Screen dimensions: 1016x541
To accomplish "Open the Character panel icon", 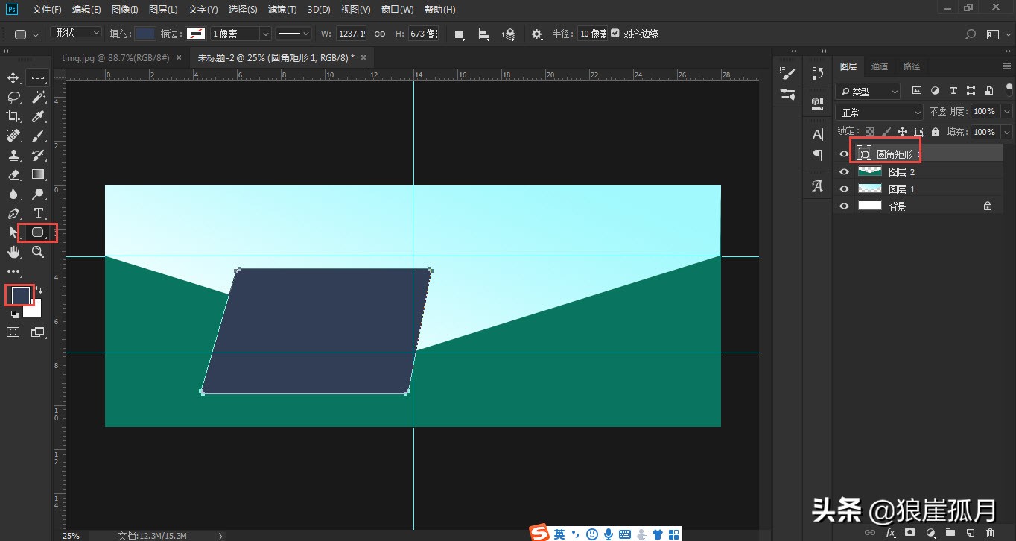I will click(x=817, y=134).
